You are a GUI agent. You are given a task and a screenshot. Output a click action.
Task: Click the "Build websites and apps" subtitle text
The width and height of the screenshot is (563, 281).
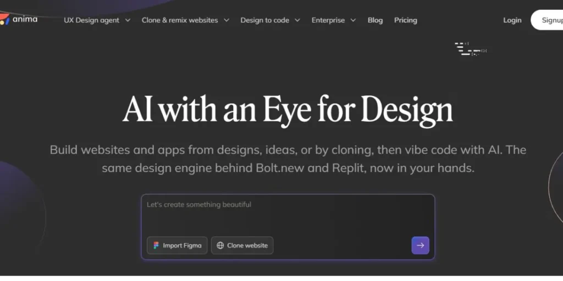click(288, 159)
